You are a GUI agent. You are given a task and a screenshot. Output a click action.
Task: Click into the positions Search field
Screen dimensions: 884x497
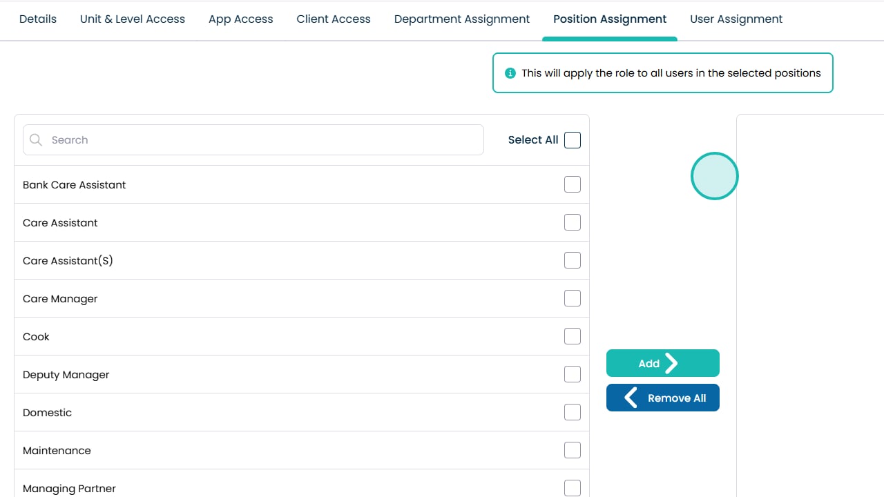(262, 140)
